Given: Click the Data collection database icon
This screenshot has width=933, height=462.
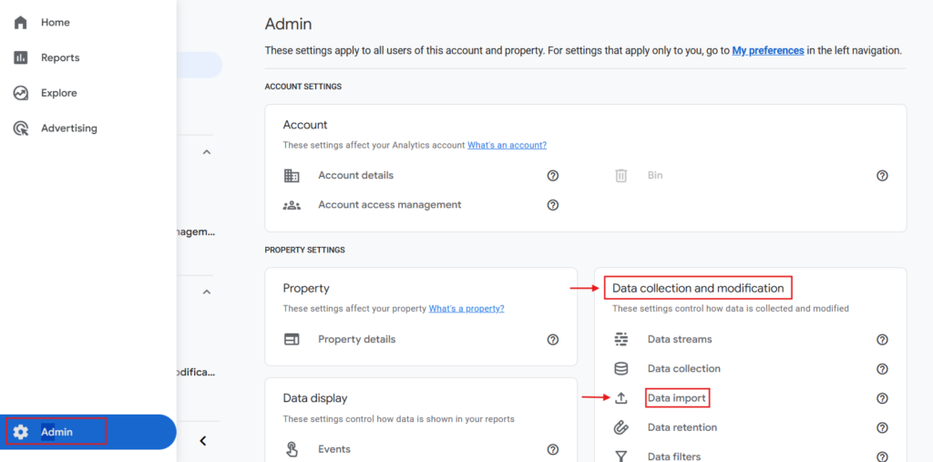Looking at the screenshot, I should point(621,369).
